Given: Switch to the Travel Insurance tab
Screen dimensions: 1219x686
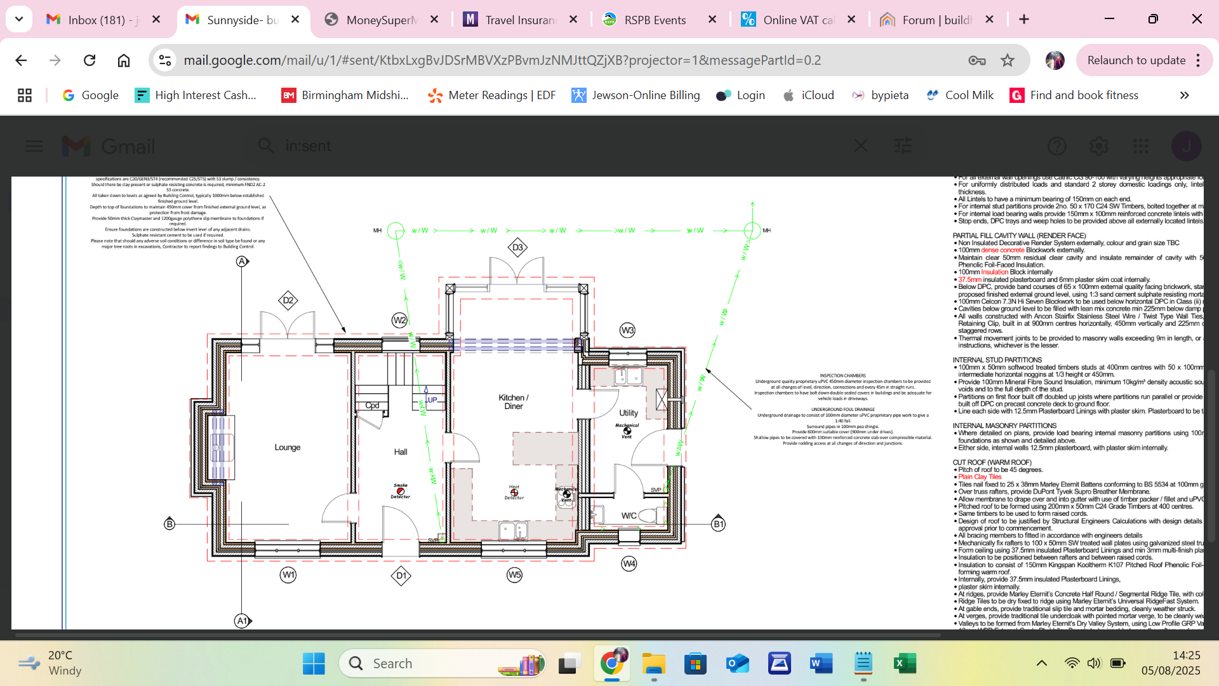Looking at the screenshot, I should pos(521,20).
